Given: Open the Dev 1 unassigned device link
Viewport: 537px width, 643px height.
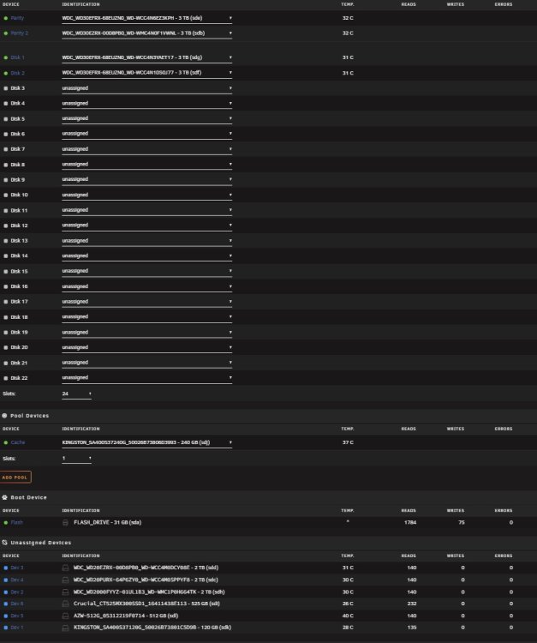Looking at the screenshot, I should click(17, 628).
